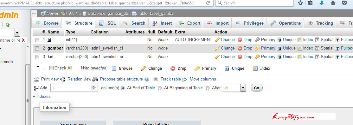This screenshot has width=353, height=125.
Task: Click the Print view printer icon
Action: 36,79
